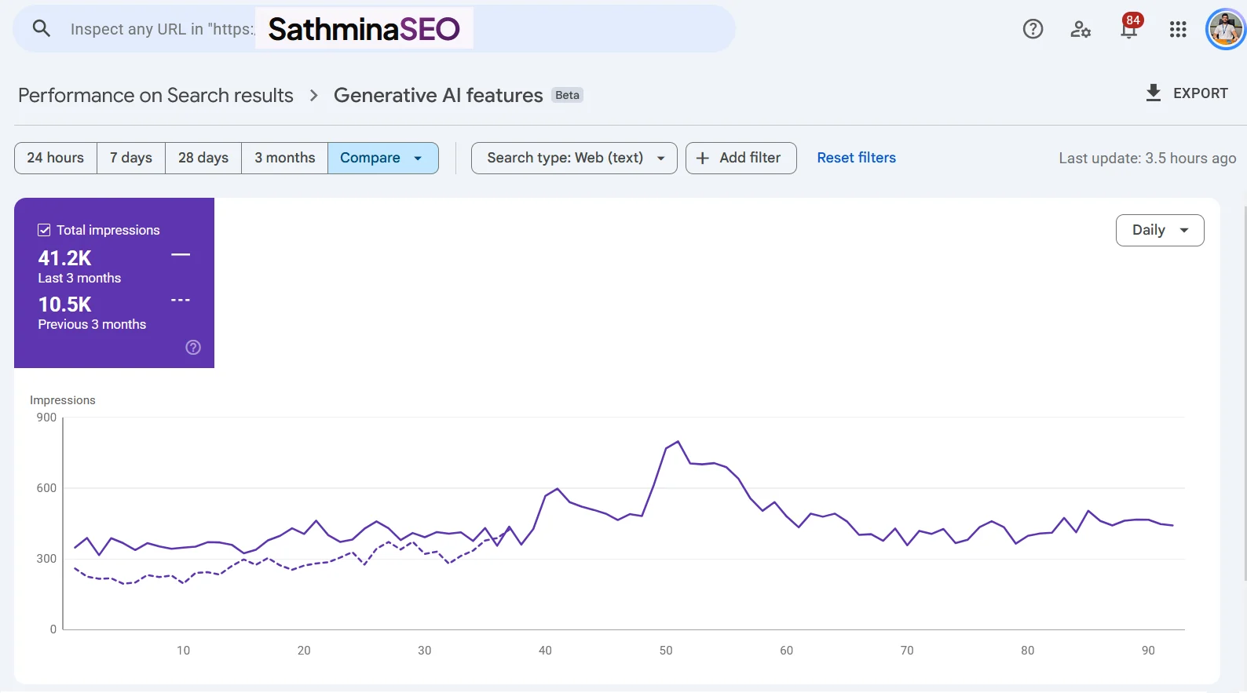This screenshot has width=1247, height=693.
Task: Click the solid line legend marker
Action: 181,255
